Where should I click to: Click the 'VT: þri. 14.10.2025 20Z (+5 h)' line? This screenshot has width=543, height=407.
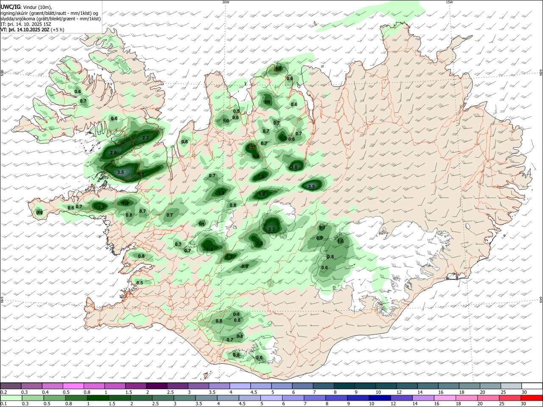(33, 30)
